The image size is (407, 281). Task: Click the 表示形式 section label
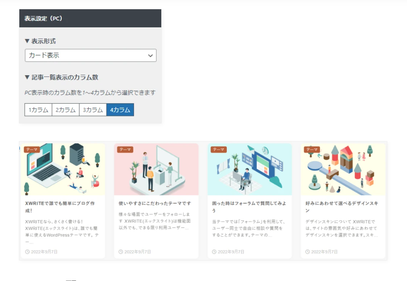point(44,41)
